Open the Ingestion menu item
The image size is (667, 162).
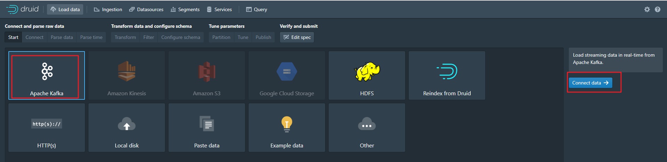[108, 9]
